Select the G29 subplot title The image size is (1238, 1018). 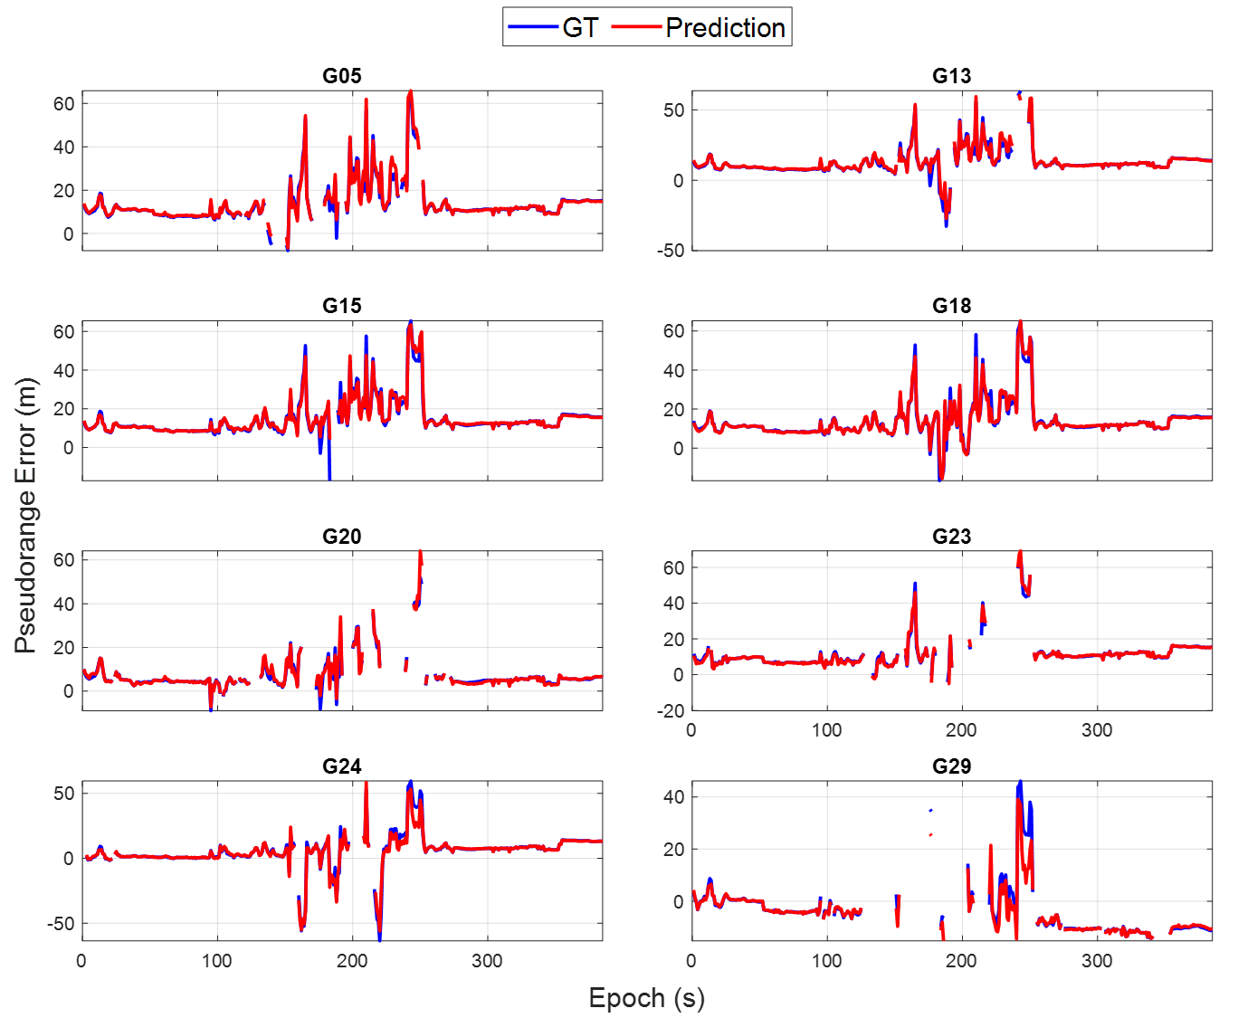(x=952, y=766)
